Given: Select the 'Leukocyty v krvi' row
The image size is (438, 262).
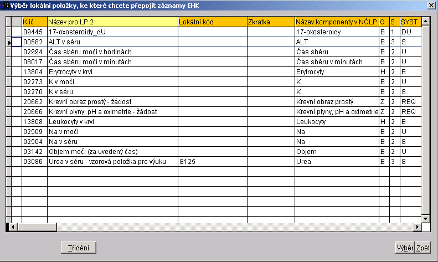Looking at the screenshot, I should pyautogui.click(x=112, y=122).
